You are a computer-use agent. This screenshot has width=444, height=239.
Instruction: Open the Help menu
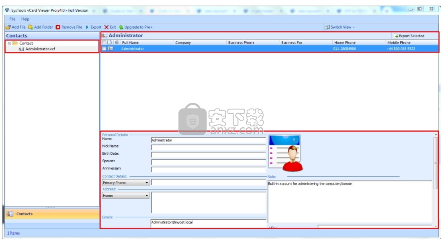point(25,19)
